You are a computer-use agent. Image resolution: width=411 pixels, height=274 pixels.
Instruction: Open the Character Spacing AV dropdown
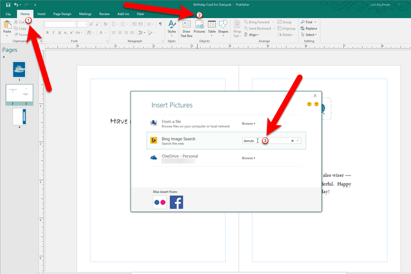(90, 33)
